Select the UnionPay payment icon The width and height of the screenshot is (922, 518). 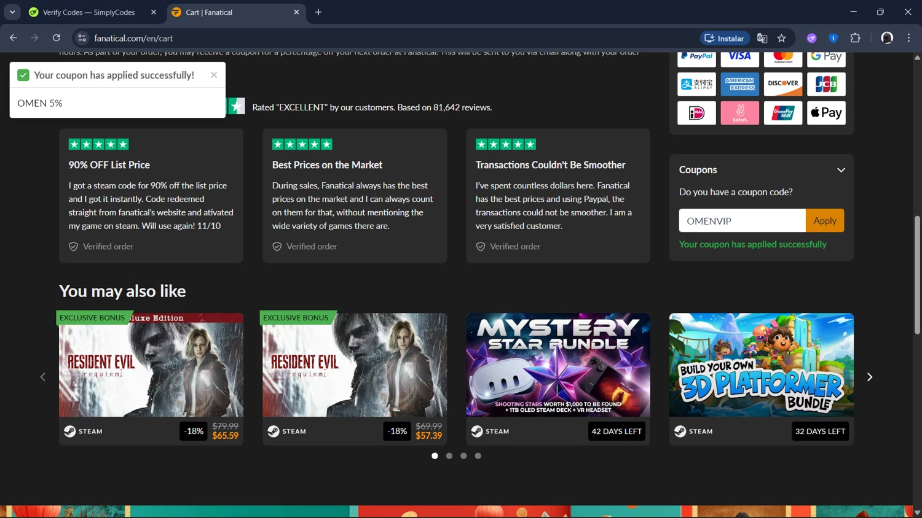pos(783,113)
